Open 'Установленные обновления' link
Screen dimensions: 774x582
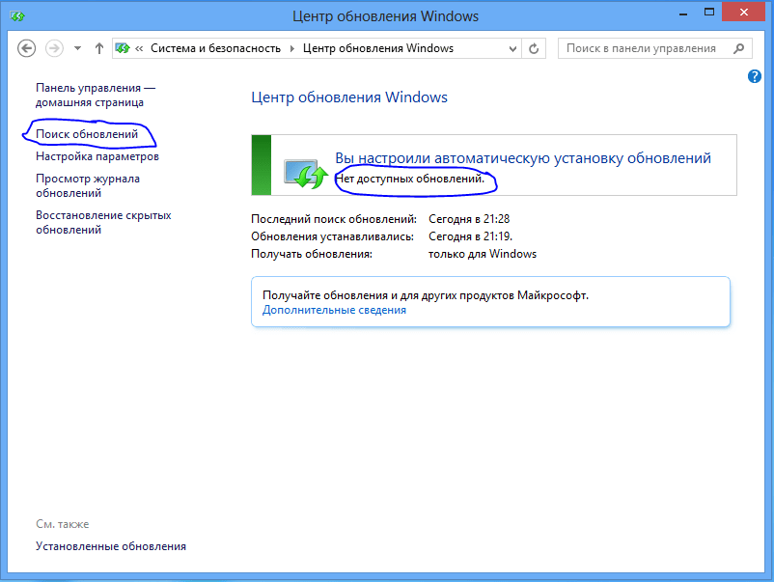click(x=111, y=546)
